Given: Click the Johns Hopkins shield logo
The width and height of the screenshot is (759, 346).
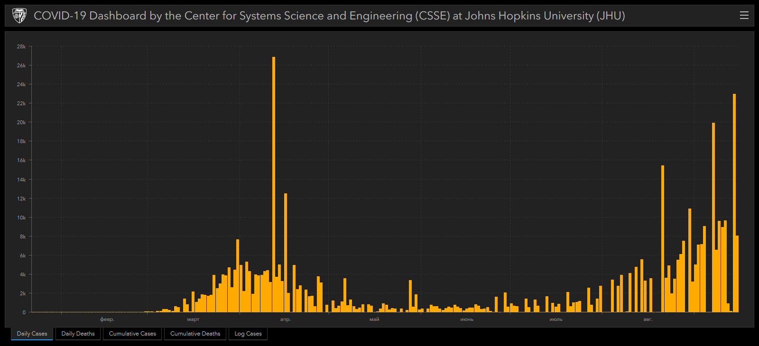Looking at the screenshot, I should point(19,16).
